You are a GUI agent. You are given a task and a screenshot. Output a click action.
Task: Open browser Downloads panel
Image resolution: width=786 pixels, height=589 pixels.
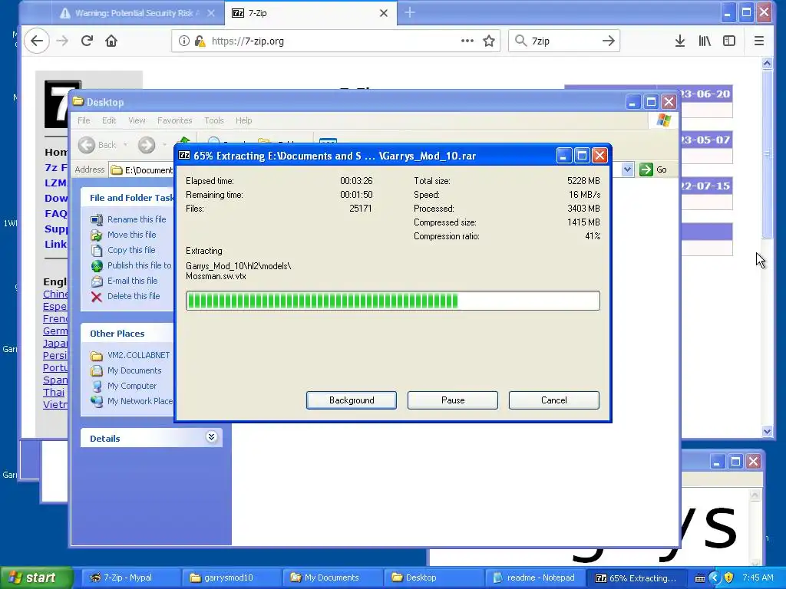pos(680,41)
